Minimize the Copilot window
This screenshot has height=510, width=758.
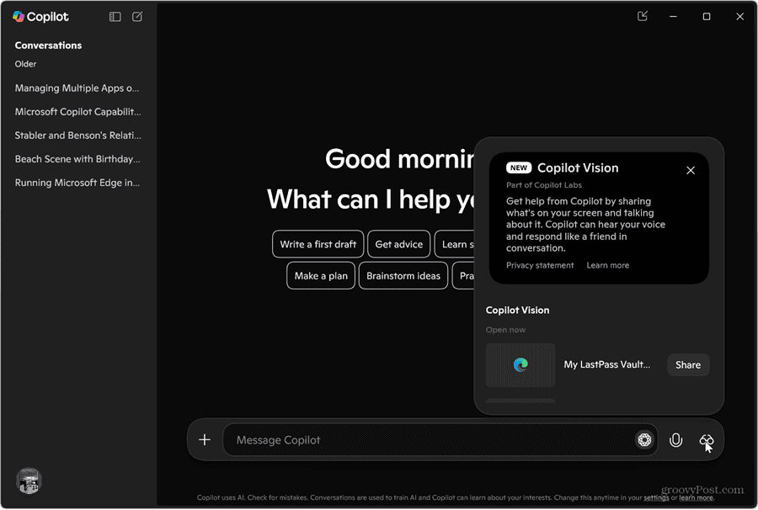tap(673, 17)
